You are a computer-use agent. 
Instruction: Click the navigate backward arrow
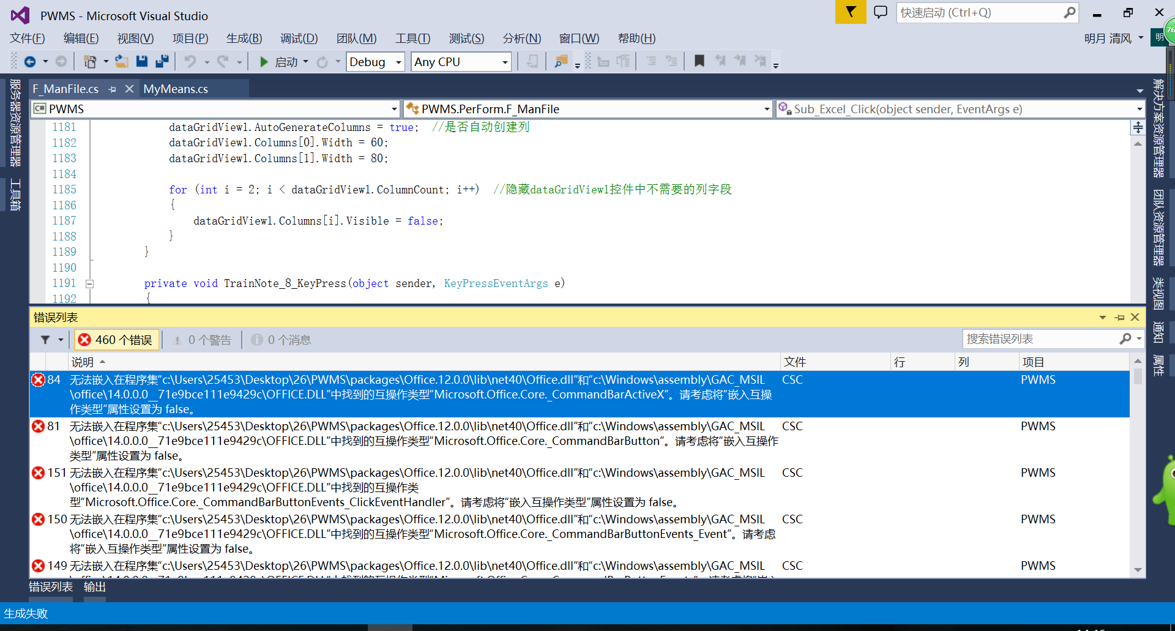29,62
